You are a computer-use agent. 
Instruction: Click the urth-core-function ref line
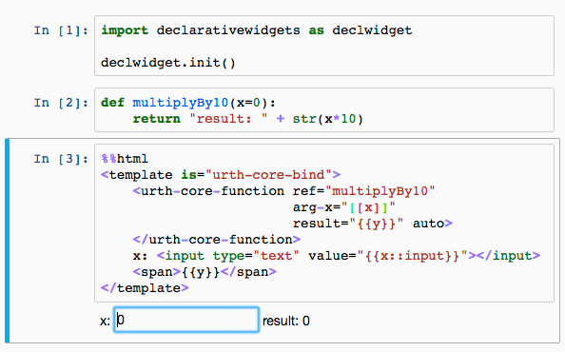pyautogui.click(x=284, y=191)
